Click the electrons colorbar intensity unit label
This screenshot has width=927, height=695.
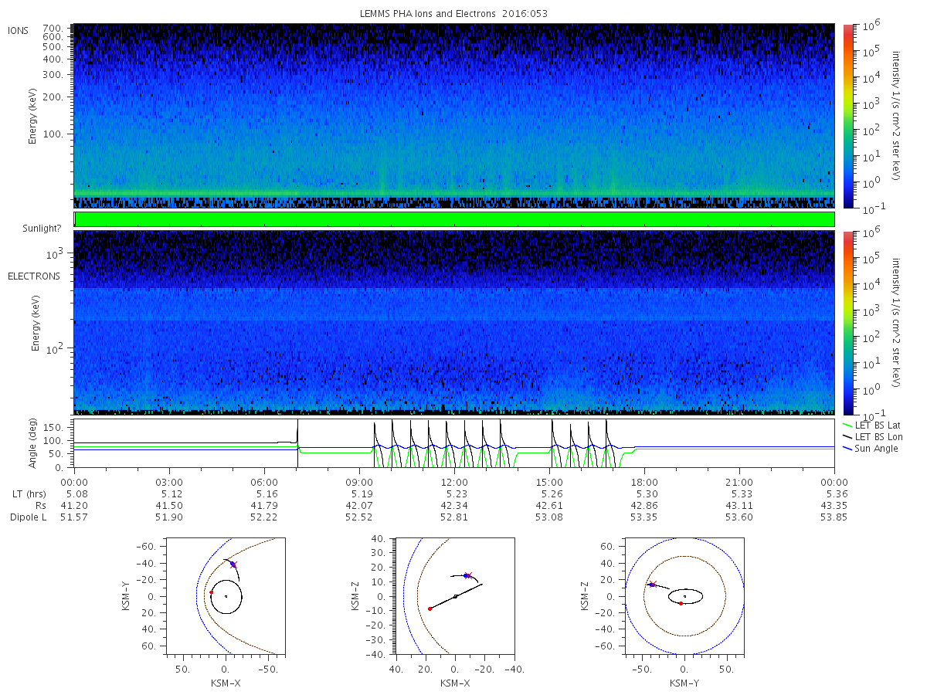tap(896, 322)
